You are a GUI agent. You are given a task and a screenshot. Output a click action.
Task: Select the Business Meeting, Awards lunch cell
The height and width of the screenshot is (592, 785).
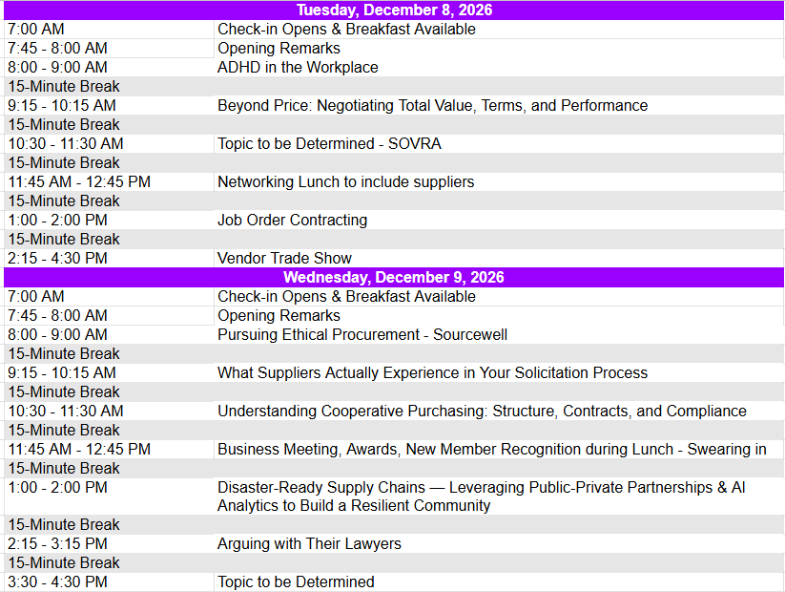[499, 449]
